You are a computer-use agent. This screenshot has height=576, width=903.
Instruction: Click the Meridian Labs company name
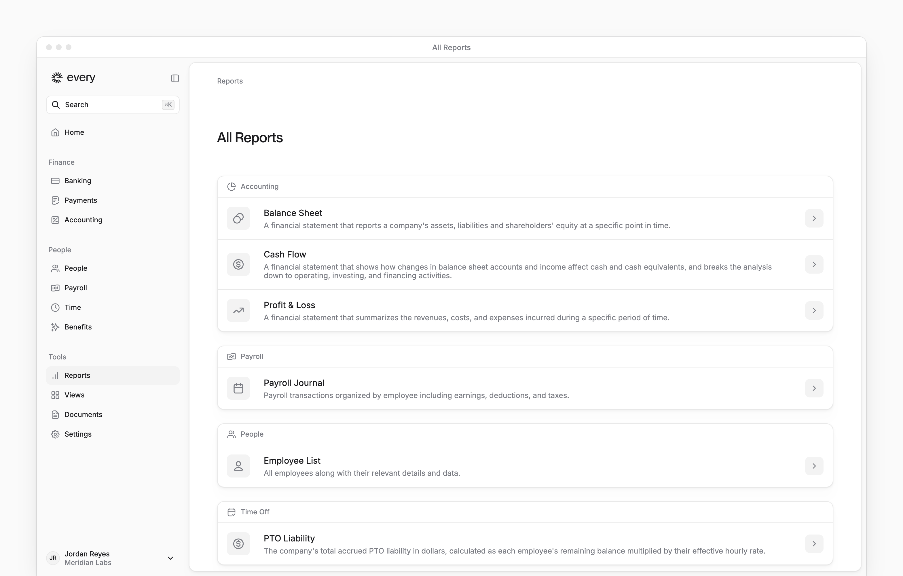point(88,562)
